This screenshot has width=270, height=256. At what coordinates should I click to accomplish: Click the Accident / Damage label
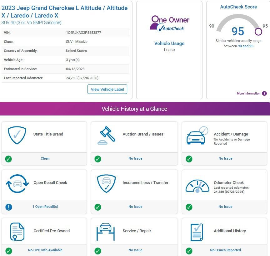click(231, 134)
